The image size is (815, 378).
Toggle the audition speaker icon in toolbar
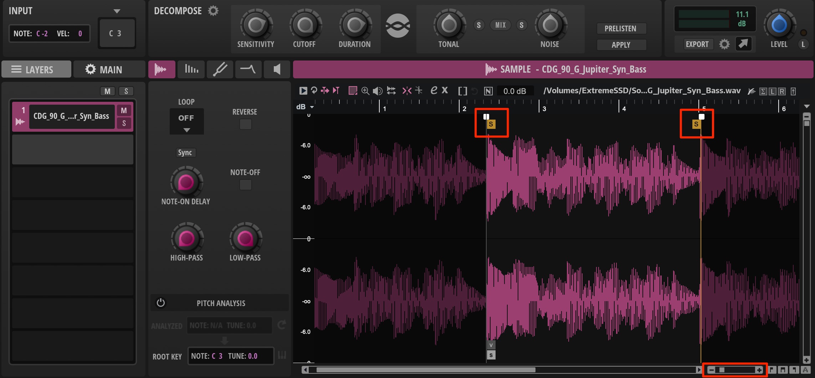(378, 91)
